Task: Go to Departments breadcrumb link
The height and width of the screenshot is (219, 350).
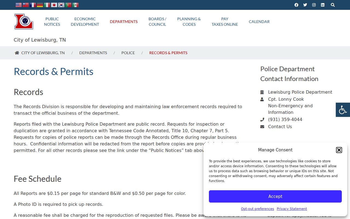Action: [x=93, y=53]
